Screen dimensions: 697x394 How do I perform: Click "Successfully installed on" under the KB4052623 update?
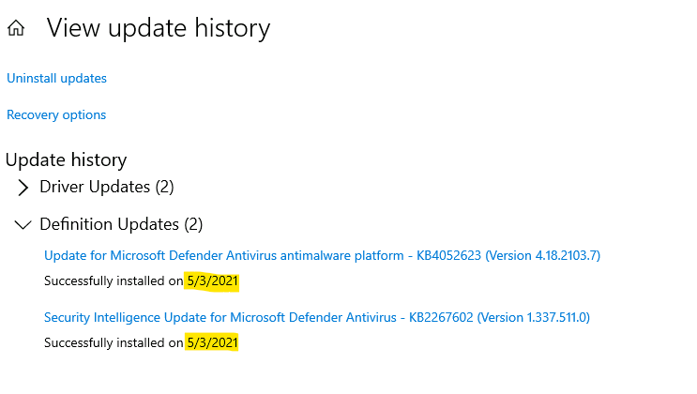[113, 280]
